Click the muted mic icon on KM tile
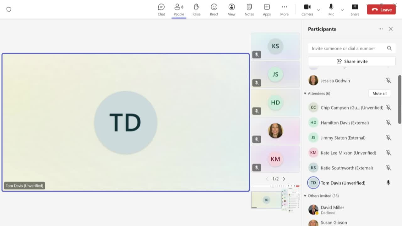 click(257, 168)
